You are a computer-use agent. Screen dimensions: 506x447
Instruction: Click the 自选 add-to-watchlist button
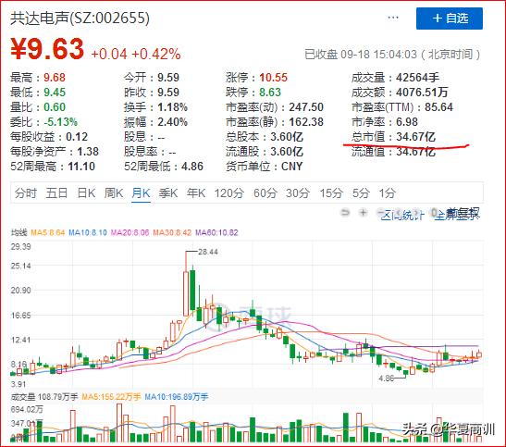tap(450, 19)
